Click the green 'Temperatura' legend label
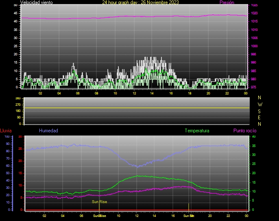The width and height of the screenshot is (279, 221). point(197,131)
